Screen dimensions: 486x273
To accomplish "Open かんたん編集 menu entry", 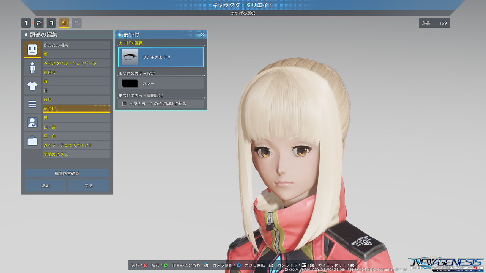I will (x=76, y=45).
